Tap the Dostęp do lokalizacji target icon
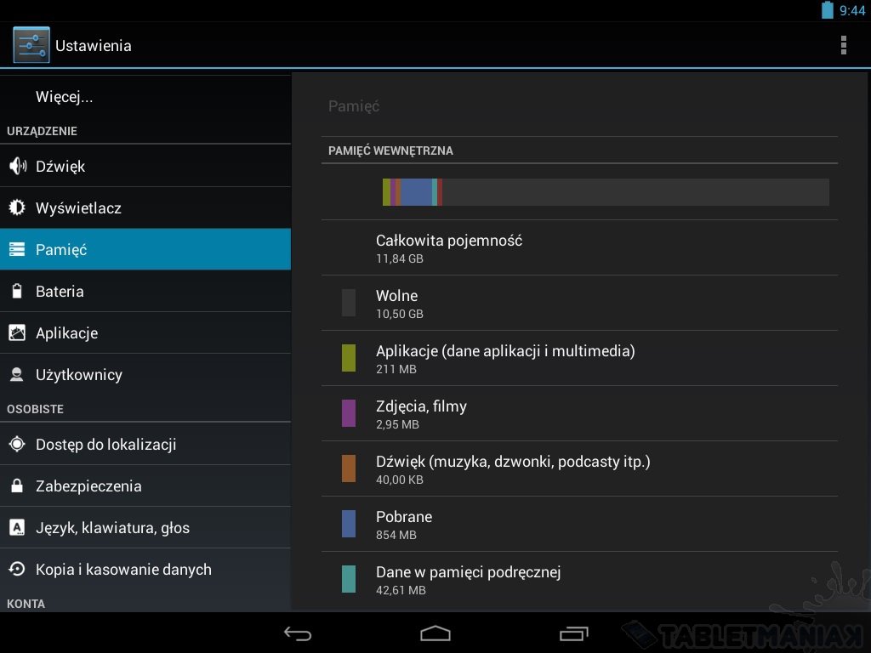 click(x=17, y=444)
